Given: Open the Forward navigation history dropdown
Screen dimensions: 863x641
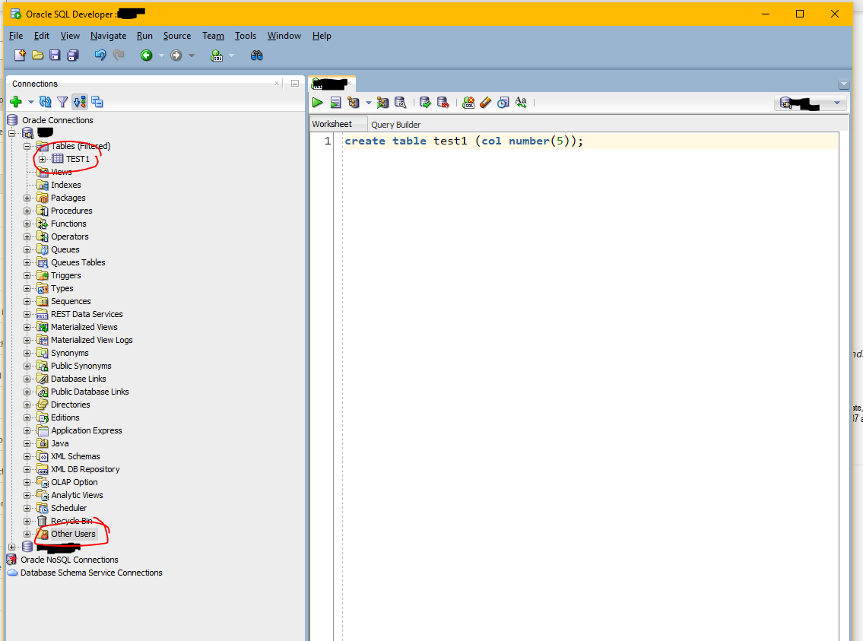Looking at the screenshot, I should pos(192,56).
